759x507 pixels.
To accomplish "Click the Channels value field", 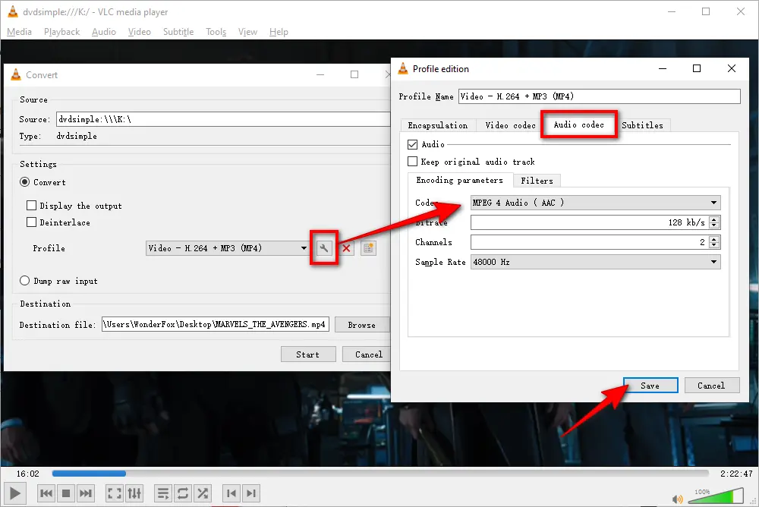I will pos(590,242).
